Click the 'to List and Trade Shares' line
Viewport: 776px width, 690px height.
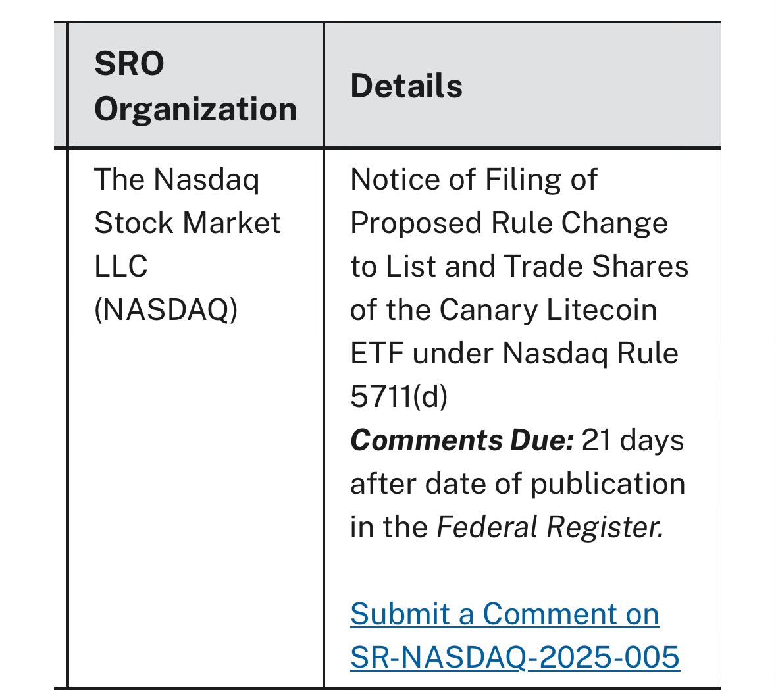520,266
